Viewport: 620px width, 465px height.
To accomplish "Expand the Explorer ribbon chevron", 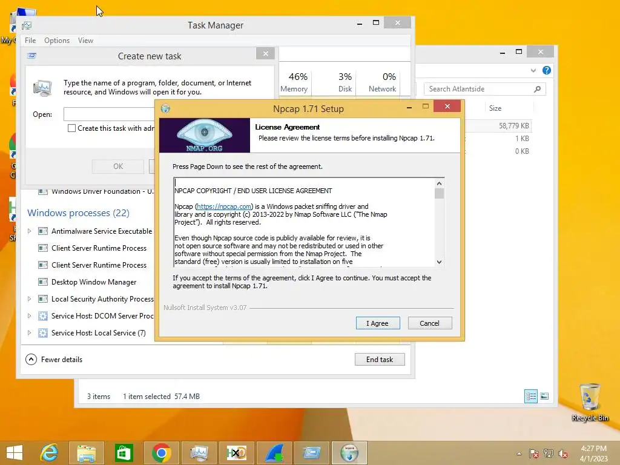I will (x=533, y=70).
